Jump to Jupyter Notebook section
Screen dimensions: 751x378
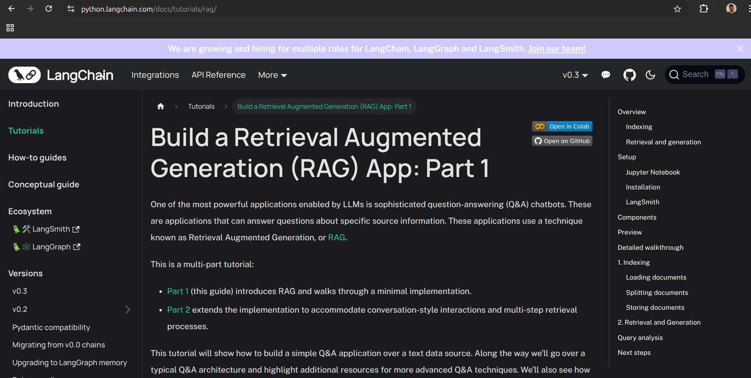click(653, 172)
